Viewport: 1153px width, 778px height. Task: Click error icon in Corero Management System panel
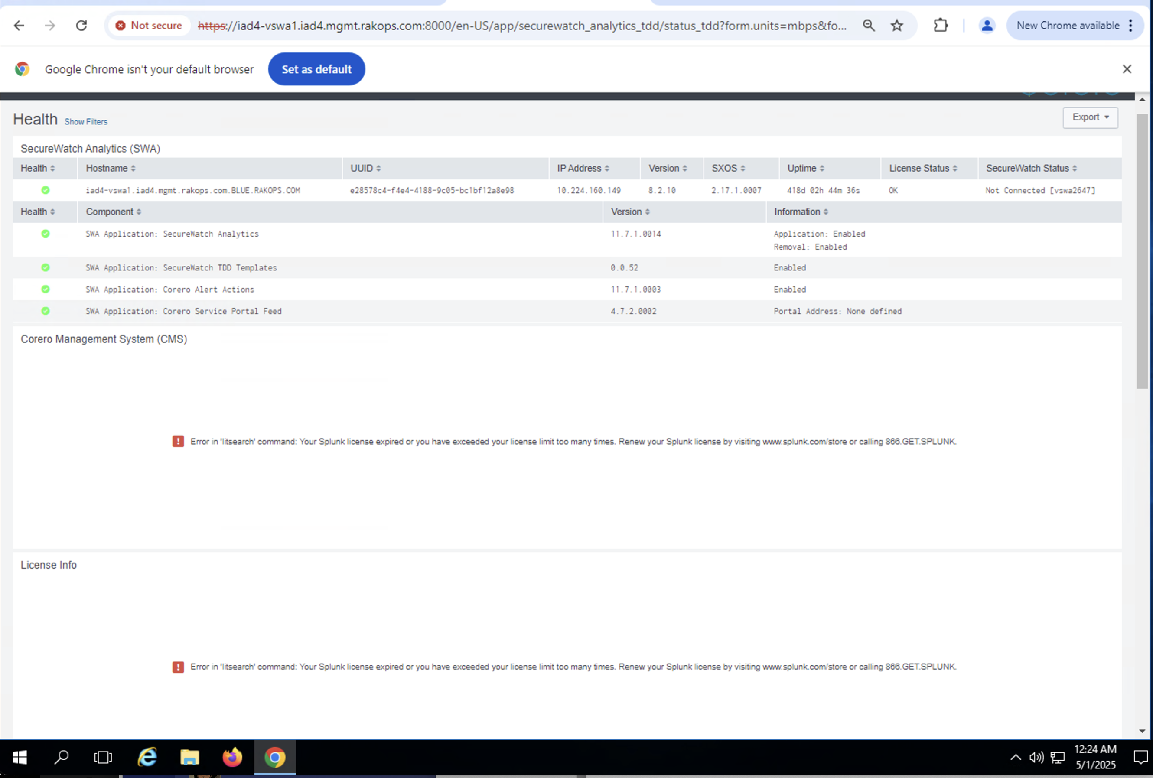tap(178, 441)
